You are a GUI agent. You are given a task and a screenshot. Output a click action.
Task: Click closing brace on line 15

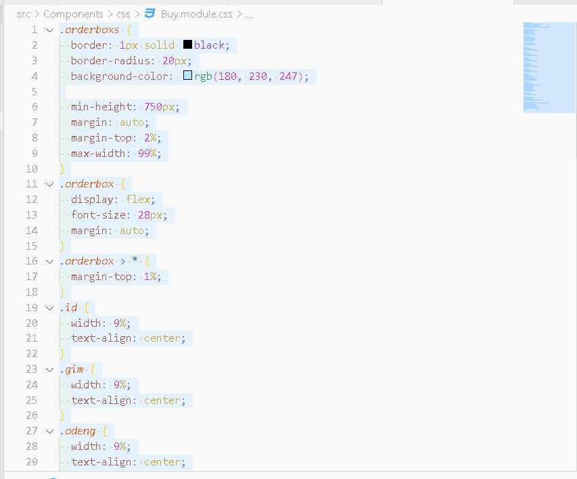point(62,246)
